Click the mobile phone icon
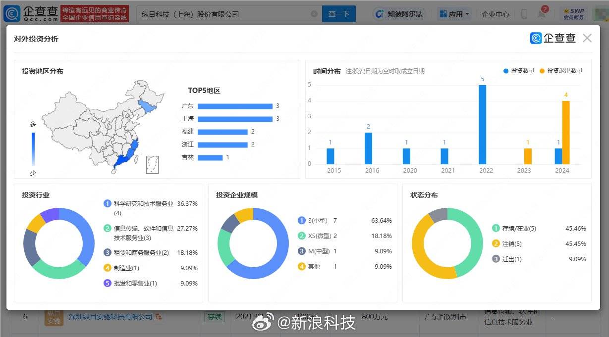609x337 pixels. (524, 14)
